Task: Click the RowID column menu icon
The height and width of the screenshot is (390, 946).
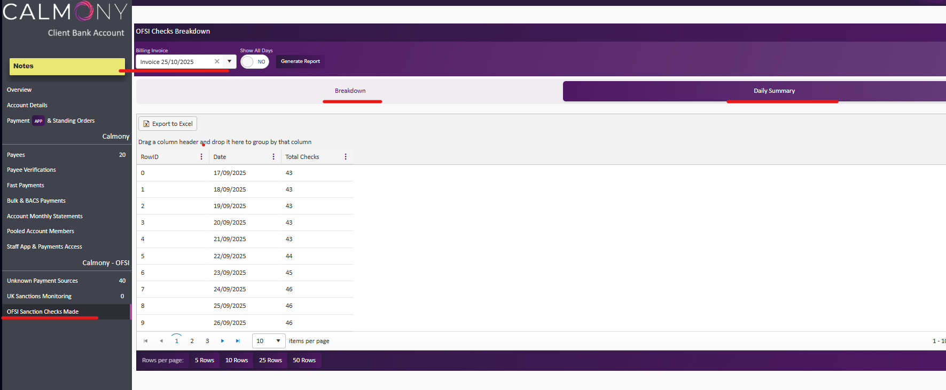Action: click(201, 157)
